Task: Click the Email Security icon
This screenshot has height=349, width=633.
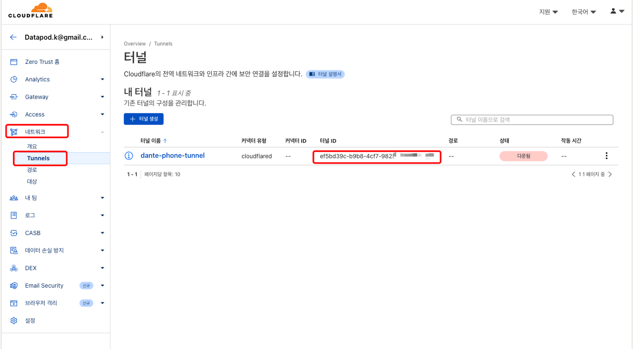Action: pos(14,286)
